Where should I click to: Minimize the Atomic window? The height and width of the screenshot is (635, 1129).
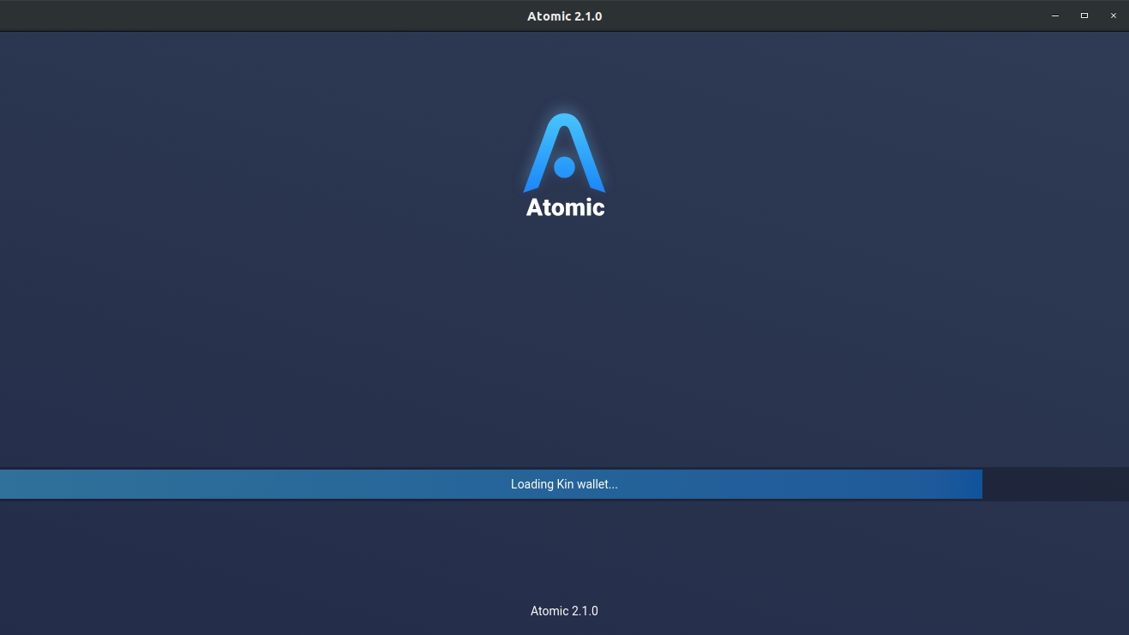[x=1055, y=16]
